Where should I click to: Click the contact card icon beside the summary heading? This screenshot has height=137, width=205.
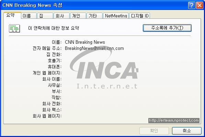point(14,28)
